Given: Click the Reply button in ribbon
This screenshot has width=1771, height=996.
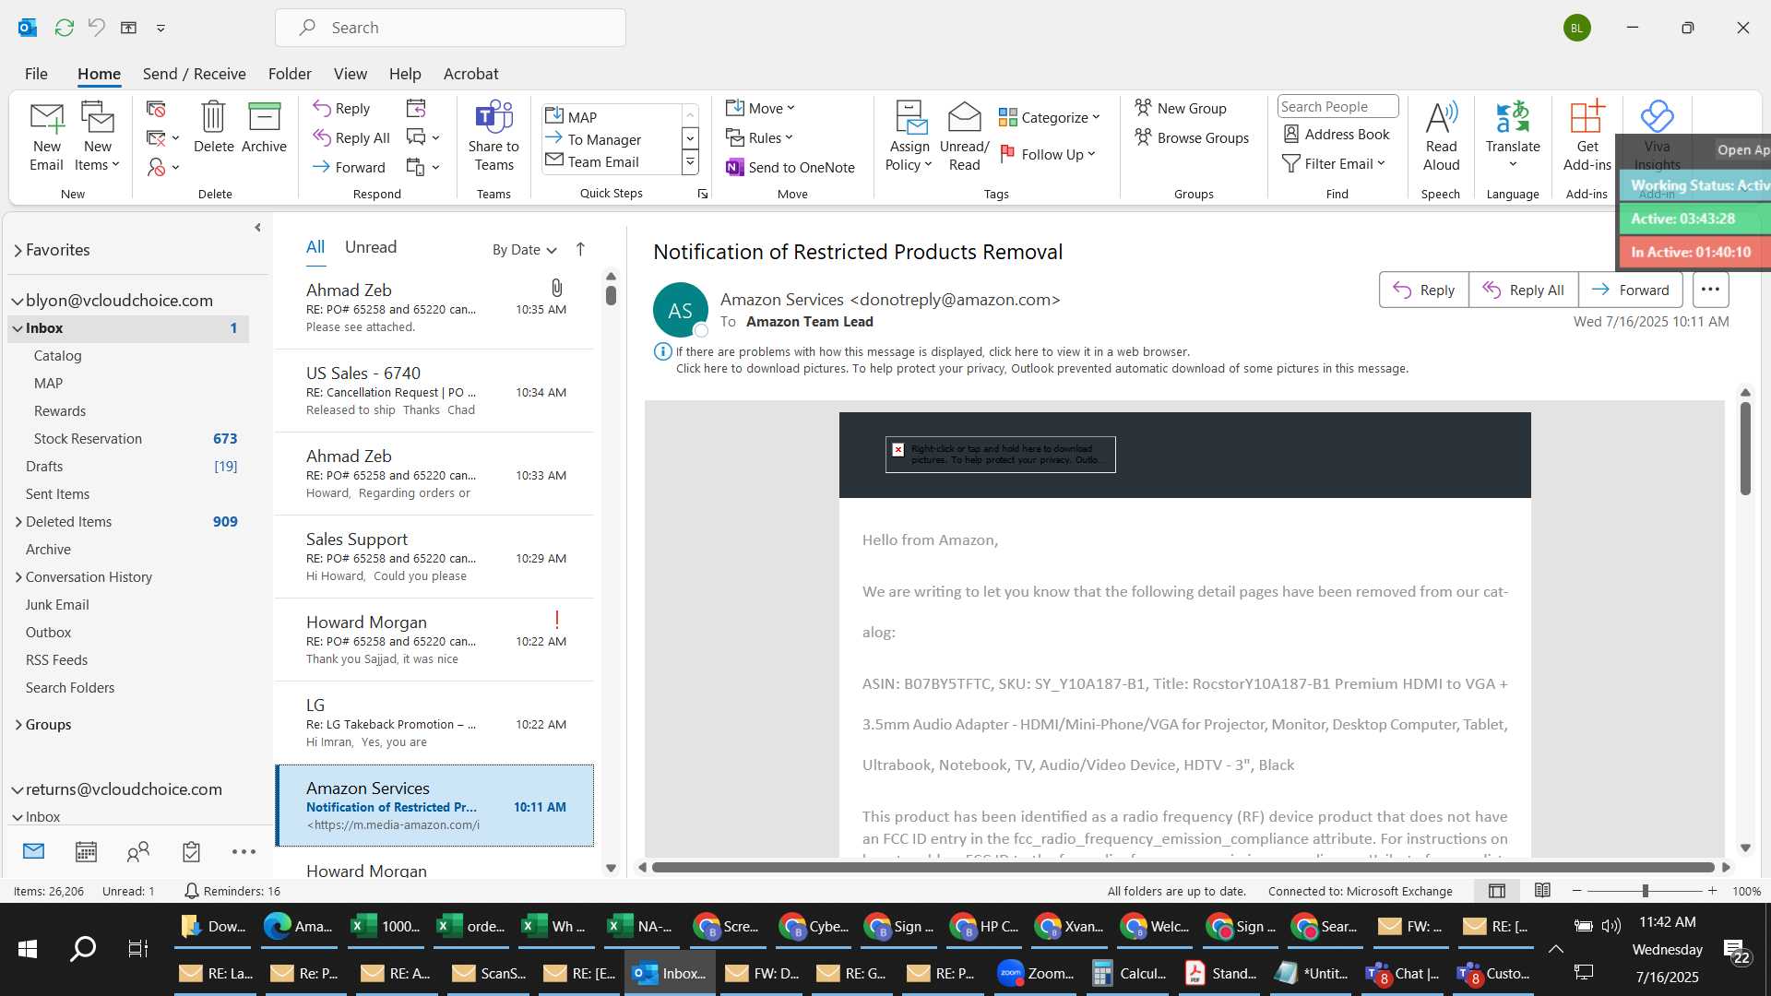Looking at the screenshot, I should click(341, 108).
